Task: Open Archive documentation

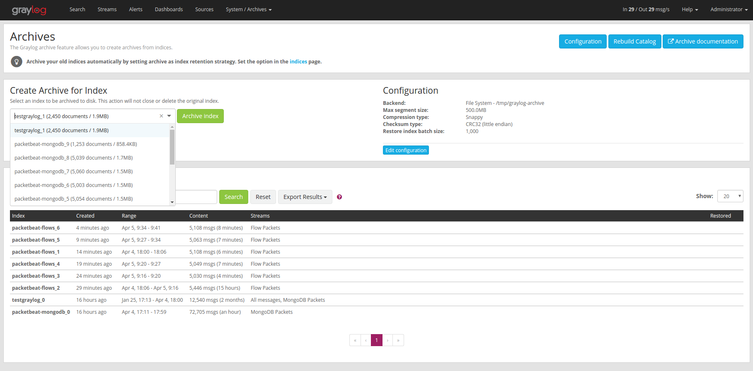Action: [x=703, y=41]
